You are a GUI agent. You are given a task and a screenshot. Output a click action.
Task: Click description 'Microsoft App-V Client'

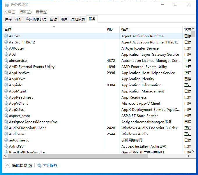click(x=141, y=104)
